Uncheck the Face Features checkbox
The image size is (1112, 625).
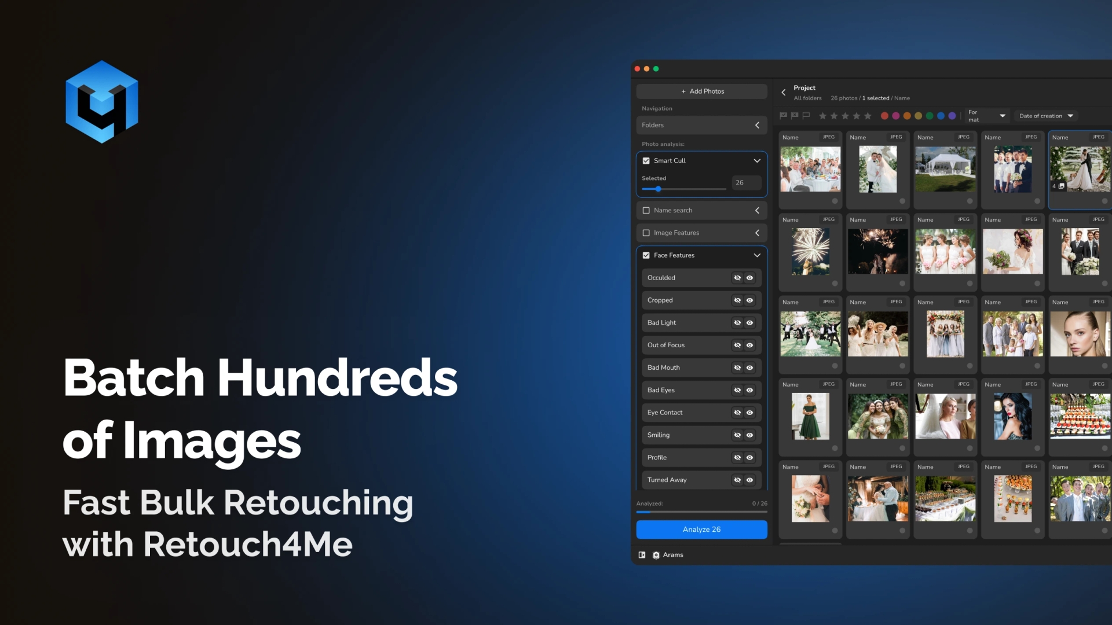[x=647, y=255]
